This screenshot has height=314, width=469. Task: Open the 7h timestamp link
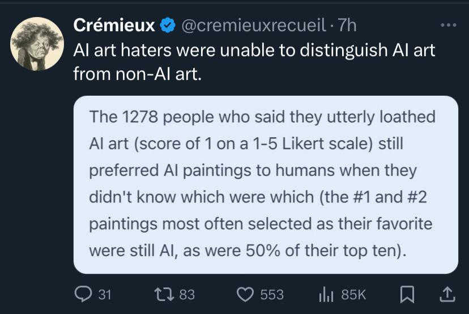point(347,25)
